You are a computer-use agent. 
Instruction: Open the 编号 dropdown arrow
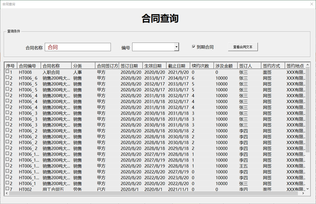[x=176, y=47]
